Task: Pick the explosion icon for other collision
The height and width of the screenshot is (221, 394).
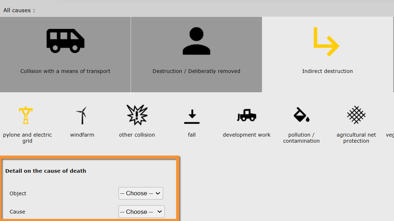Action: click(137, 115)
